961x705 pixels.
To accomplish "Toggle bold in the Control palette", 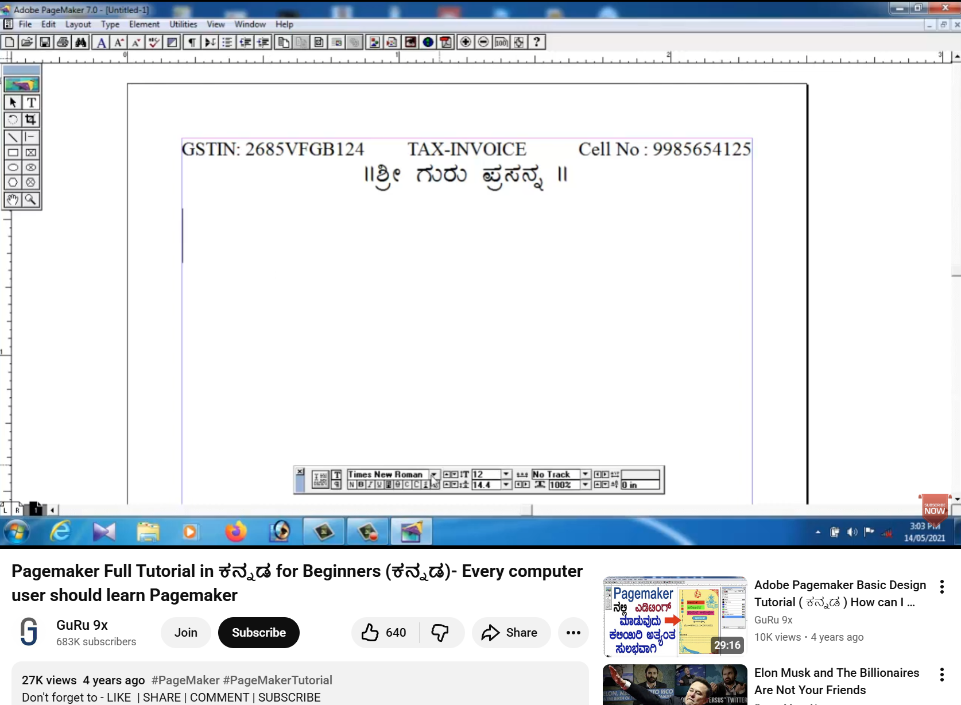I will pyautogui.click(x=359, y=485).
